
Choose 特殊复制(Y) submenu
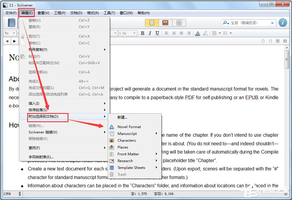point(64,50)
